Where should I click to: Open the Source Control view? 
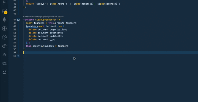click(x=4, y=2)
